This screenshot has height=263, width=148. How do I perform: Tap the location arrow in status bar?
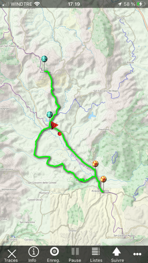[x=120, y=4]
